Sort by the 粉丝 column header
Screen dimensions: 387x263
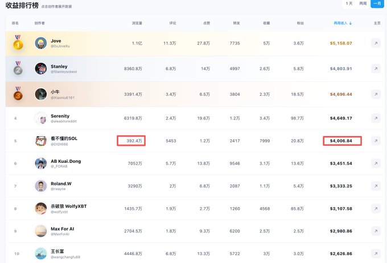(300, 23)
